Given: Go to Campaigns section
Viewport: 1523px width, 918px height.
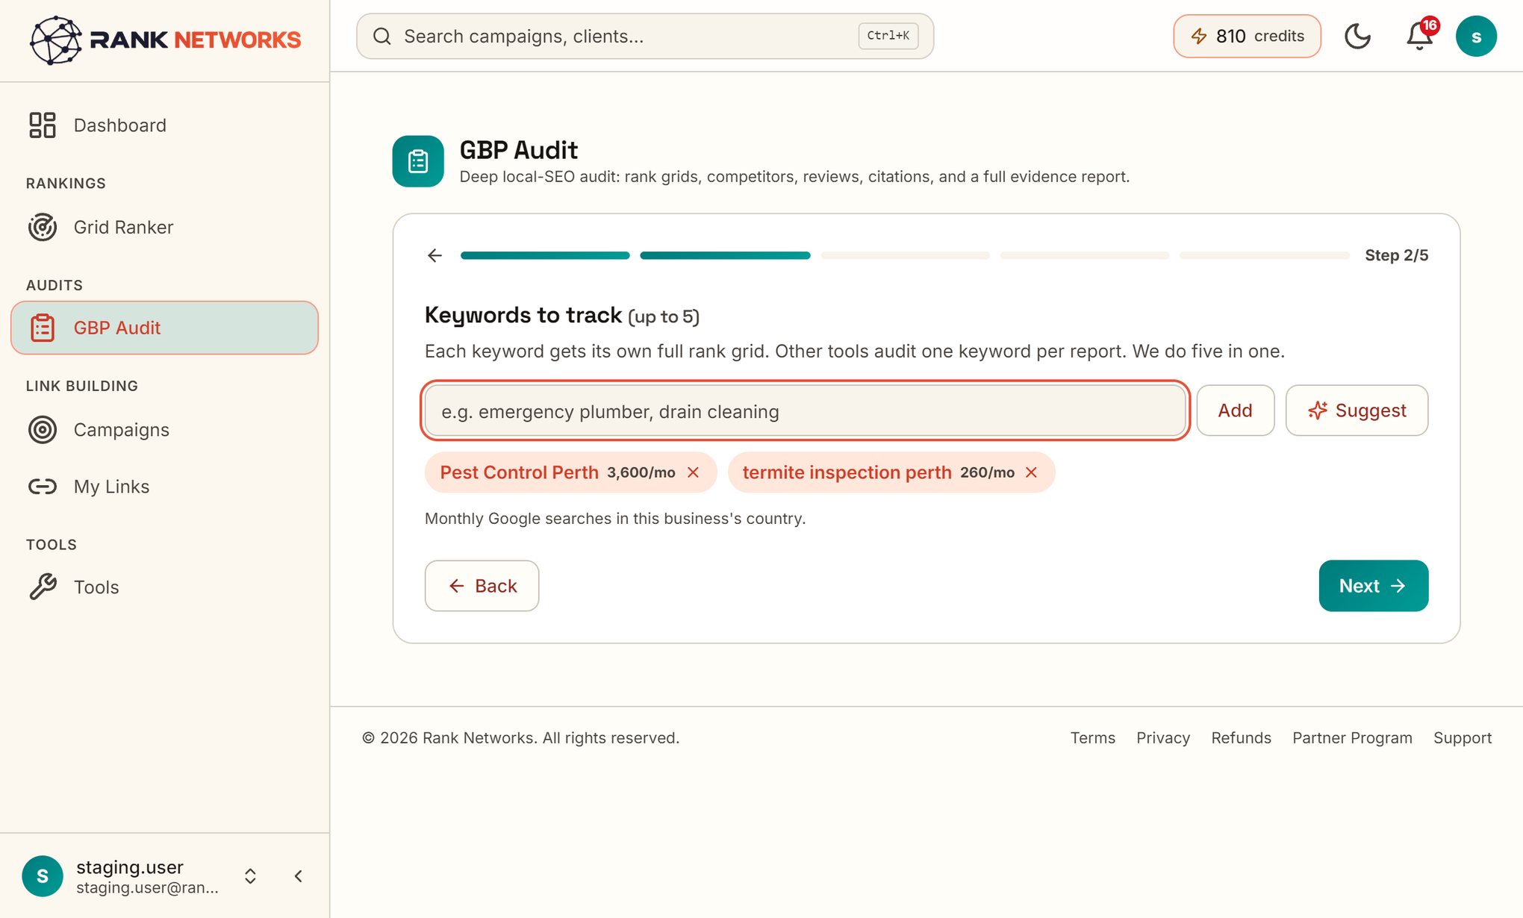Looking at the screenshot, I should (164, 430).
